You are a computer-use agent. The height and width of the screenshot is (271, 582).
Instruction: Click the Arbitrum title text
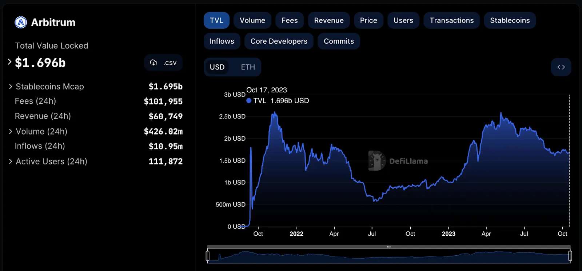(x=53, y=22)
